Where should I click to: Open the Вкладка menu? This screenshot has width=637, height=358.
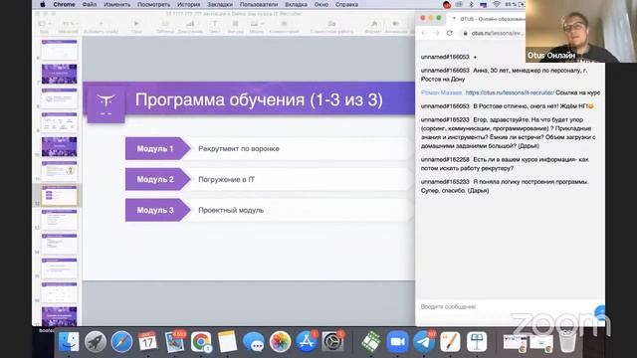pyautogui.click(x=296, y=4)
